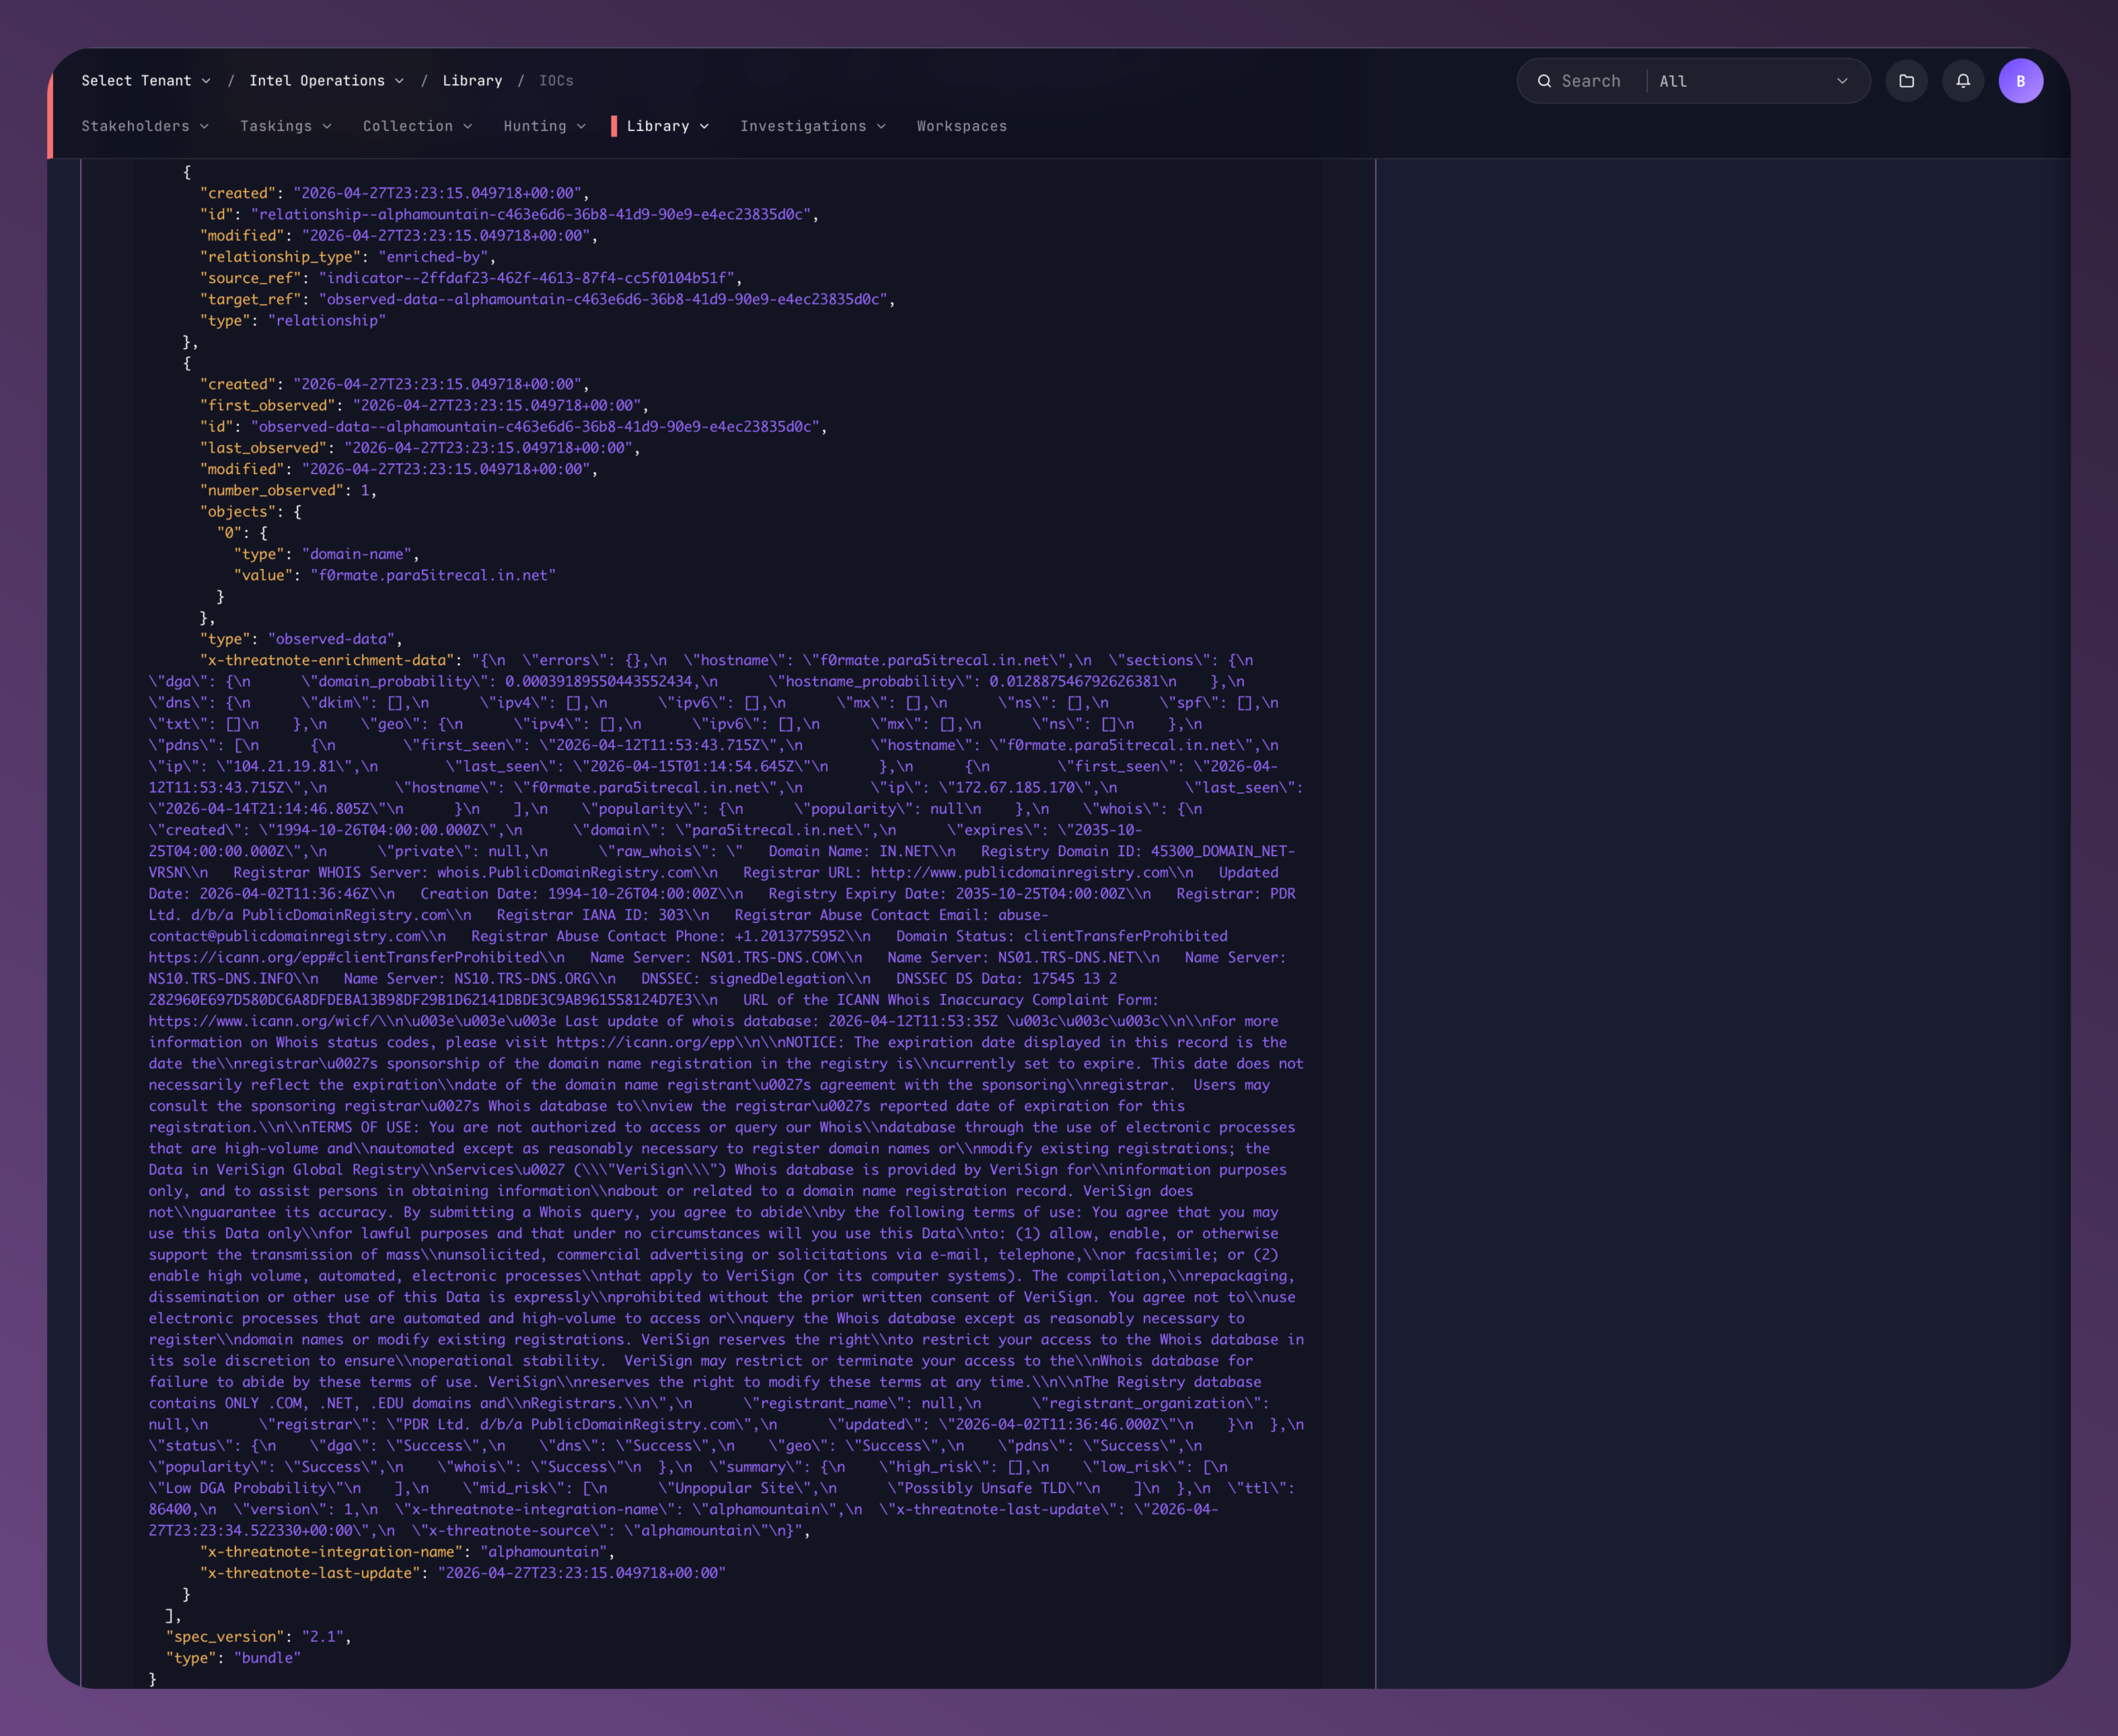Click the "number_observed" line
This screenshot has height=1736, width=2118.
[x=288, y=490]
